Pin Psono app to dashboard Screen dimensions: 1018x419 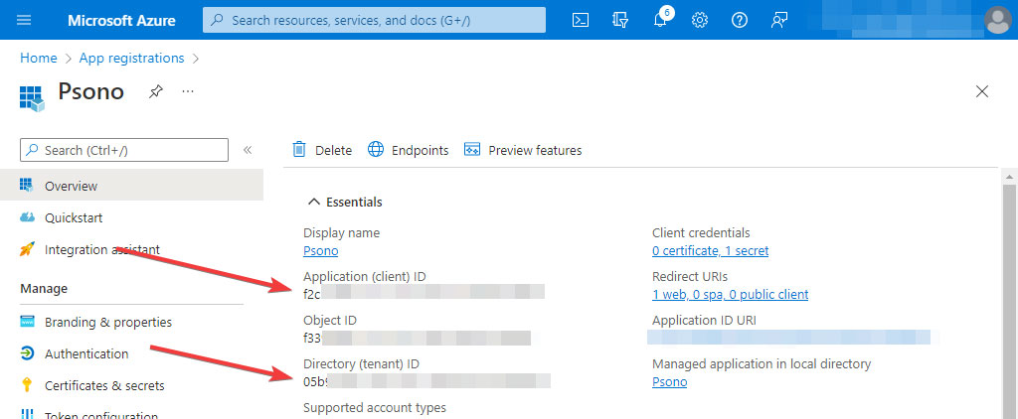(x=155, y=91)
